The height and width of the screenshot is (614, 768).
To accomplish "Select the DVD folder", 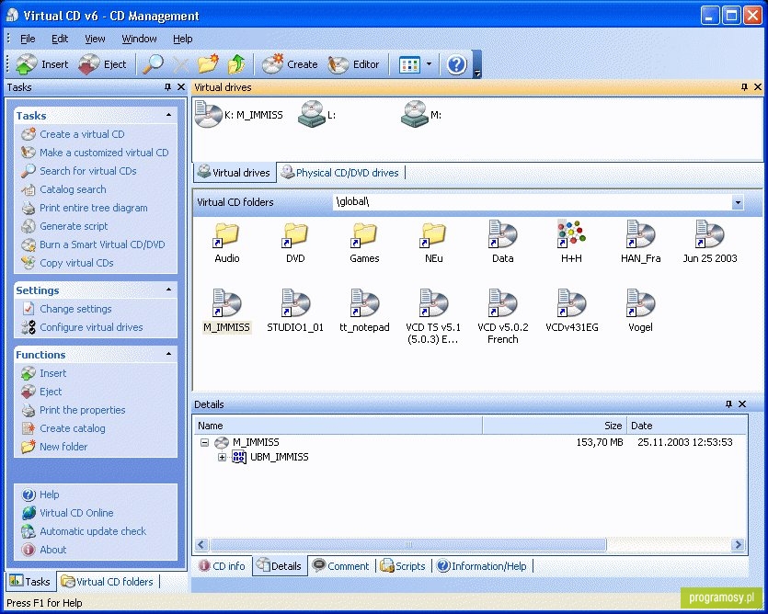I will tap(295, 243).
